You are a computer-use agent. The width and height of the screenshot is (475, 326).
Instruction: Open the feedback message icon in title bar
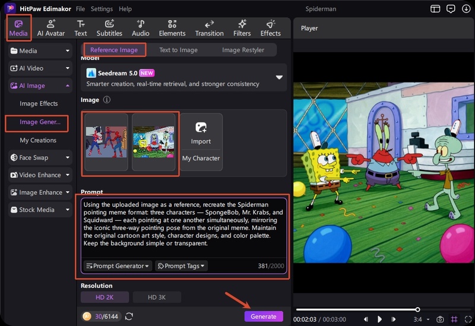[451, 9]
